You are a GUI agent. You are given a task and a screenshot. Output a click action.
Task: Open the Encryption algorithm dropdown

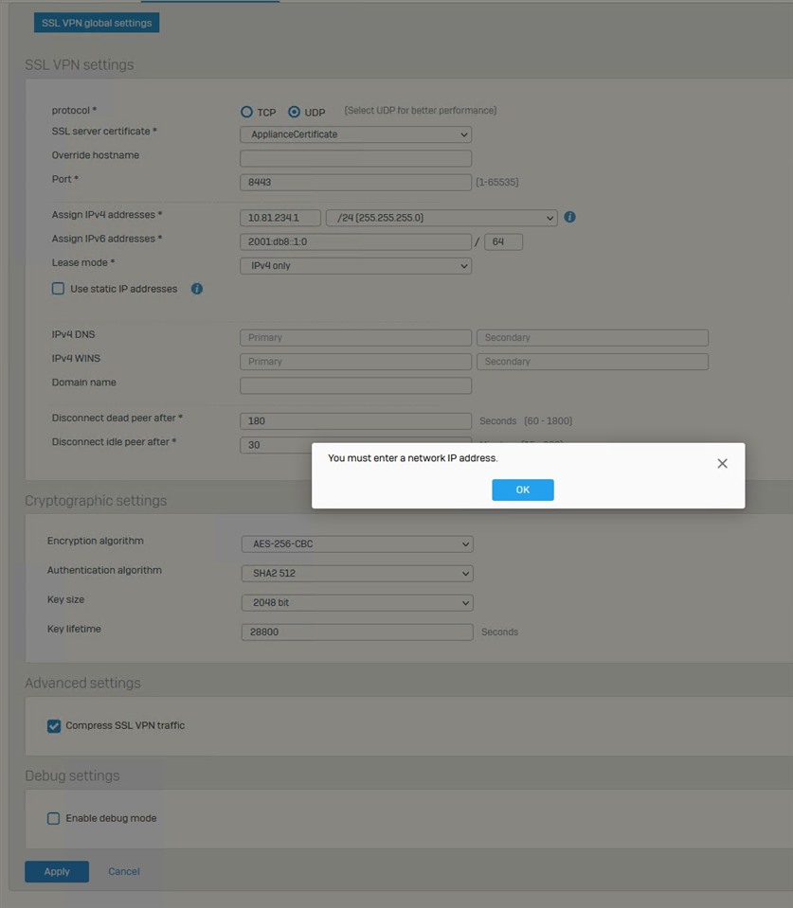point(357,544)
